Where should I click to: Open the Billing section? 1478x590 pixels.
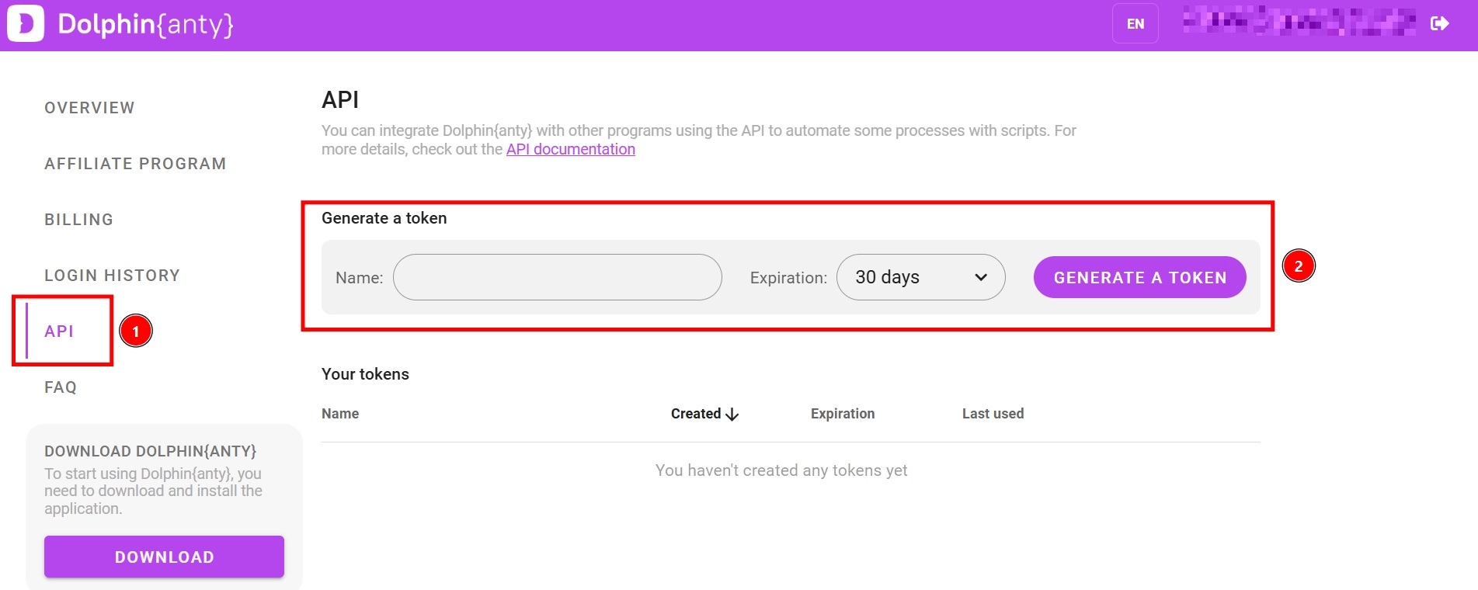[78, 220]
